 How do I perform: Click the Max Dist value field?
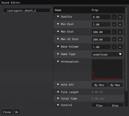tap(101, 32)
